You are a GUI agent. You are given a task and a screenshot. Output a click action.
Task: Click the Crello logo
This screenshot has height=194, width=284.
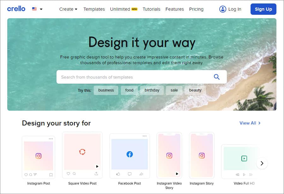[x=16, y=9]
